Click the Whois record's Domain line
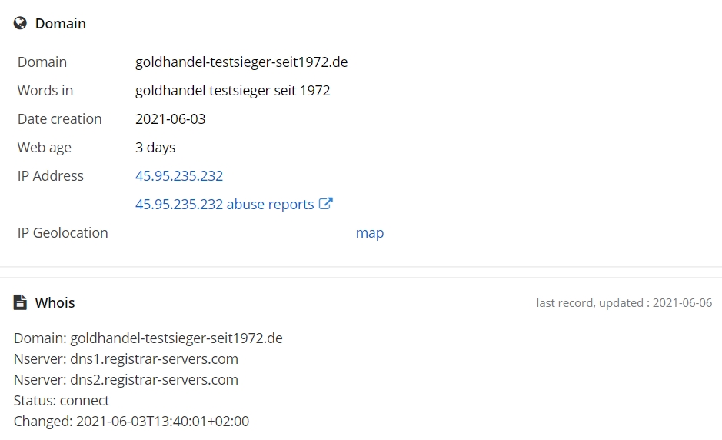This screenshot has width=722, height=440. [148, 338]
